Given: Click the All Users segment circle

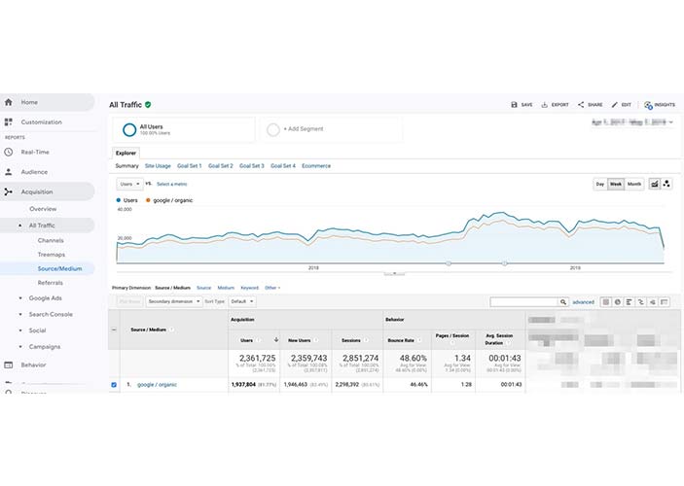Looking at the screenshot, I should tap(129, 130).
